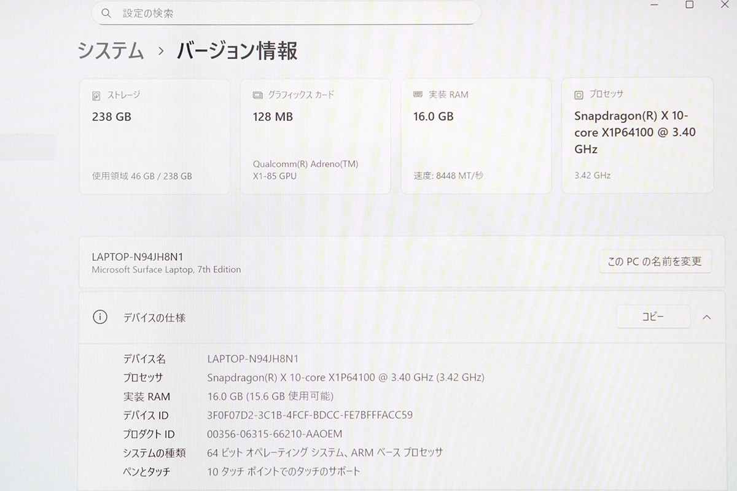Click the processor icon on the プロセッサ card

(x=578, y=94)
